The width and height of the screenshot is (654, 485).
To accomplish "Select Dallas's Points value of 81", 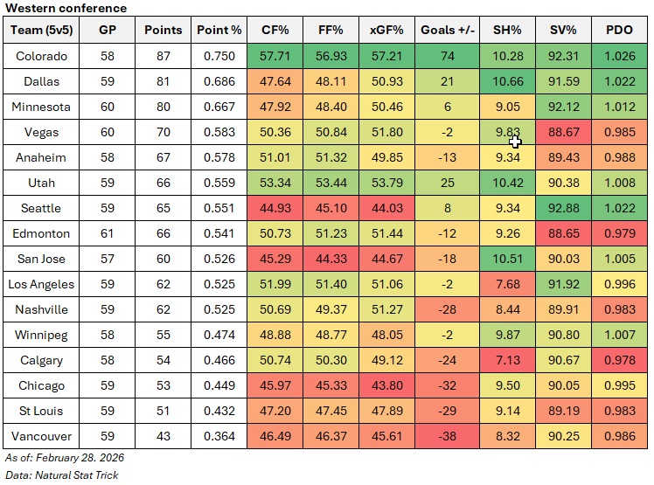I will tap(163, 81).
